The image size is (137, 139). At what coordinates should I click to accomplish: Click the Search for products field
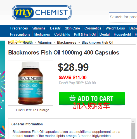[123, 17]
